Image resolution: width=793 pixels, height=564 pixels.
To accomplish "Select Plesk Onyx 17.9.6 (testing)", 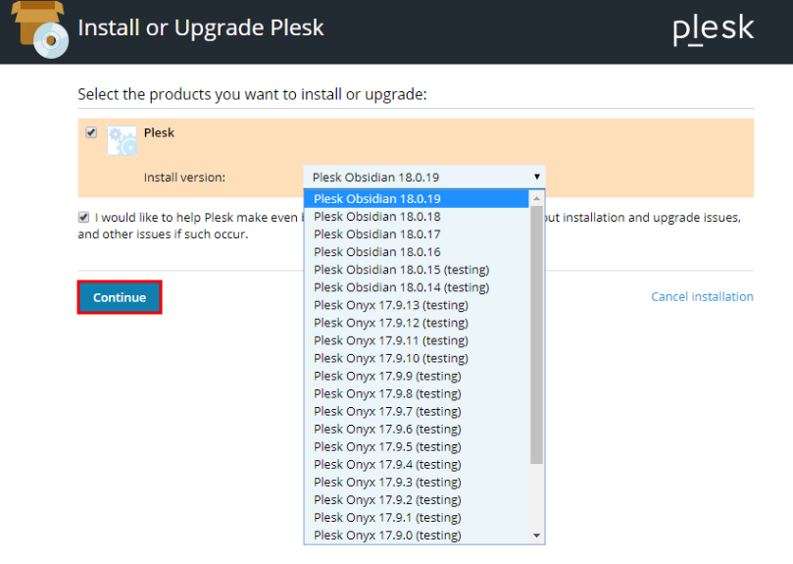I will 417,429.
